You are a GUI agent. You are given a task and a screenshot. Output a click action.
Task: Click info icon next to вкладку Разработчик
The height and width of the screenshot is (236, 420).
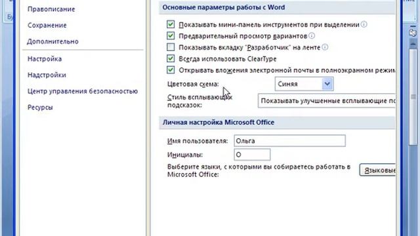[x=325, y=47]
